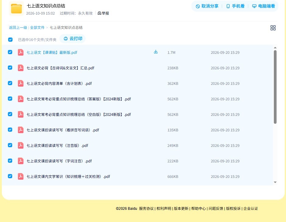The width and height of the screenshot is (286, 222).
Task: Uncheck 古诗词&文言文 汇总.pdf checkbox
Action: 10,68
